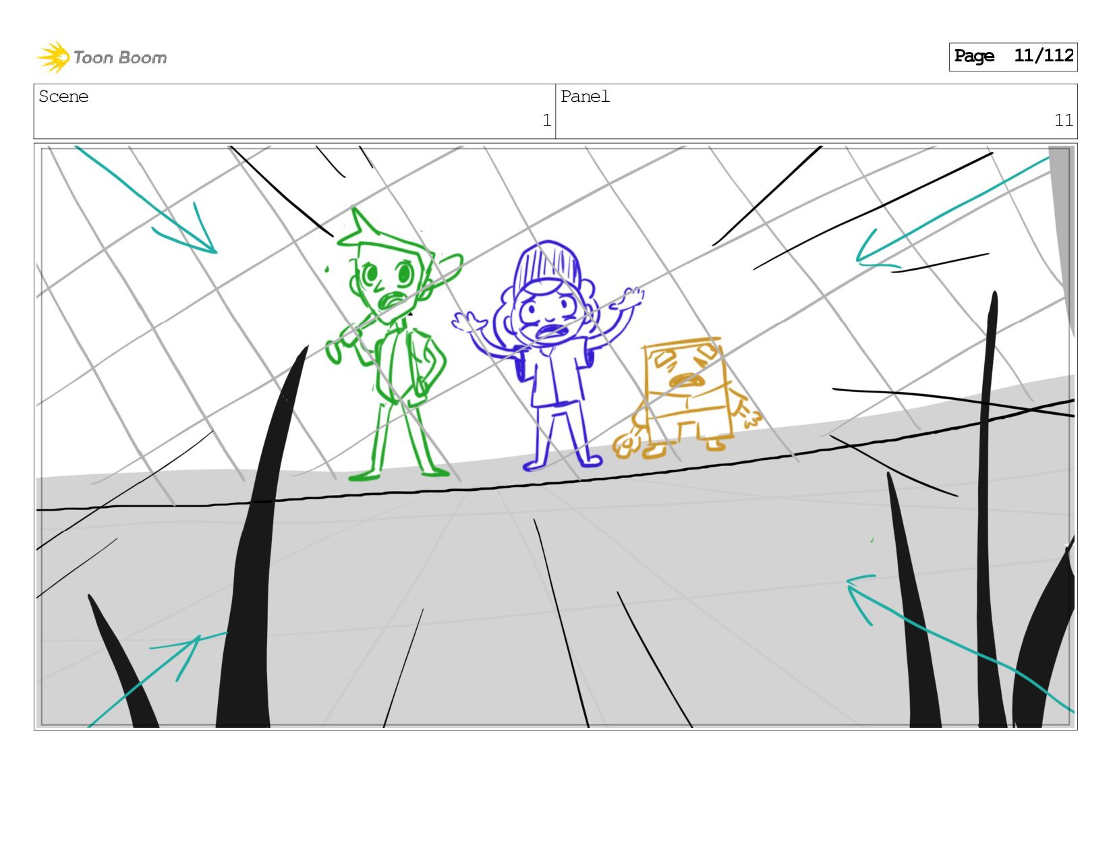
Task: Click the scene number '1'
Action: click(x=546, y=121)
